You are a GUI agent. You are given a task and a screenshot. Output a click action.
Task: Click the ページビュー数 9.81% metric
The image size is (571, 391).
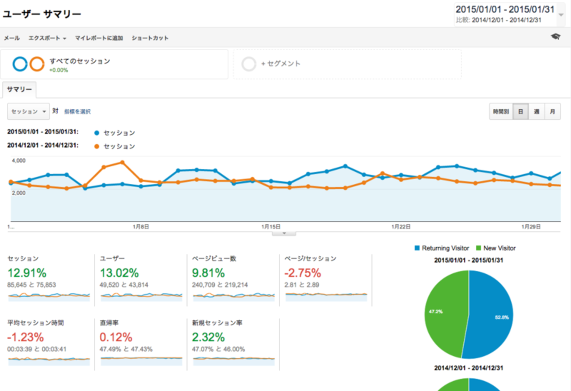(x=209, y=273)
